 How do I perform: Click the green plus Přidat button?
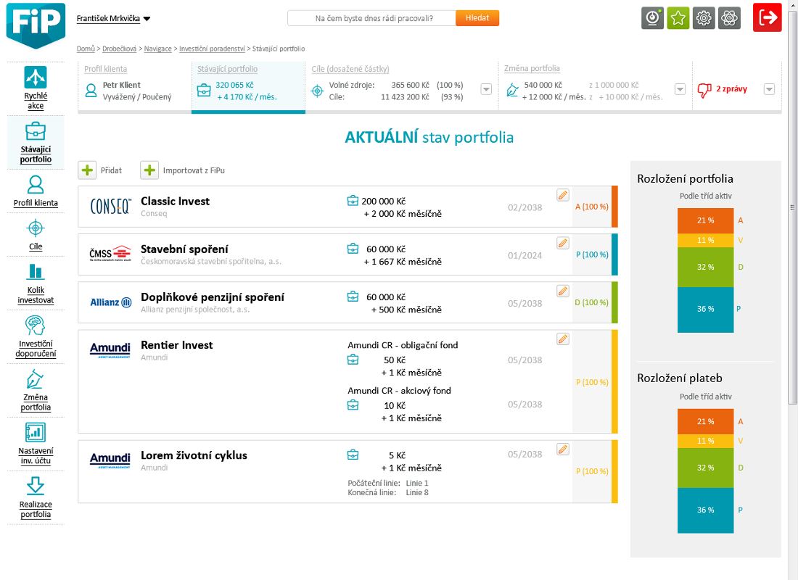point(88,170)
